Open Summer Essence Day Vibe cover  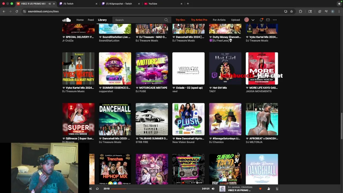tap(115, 68)
